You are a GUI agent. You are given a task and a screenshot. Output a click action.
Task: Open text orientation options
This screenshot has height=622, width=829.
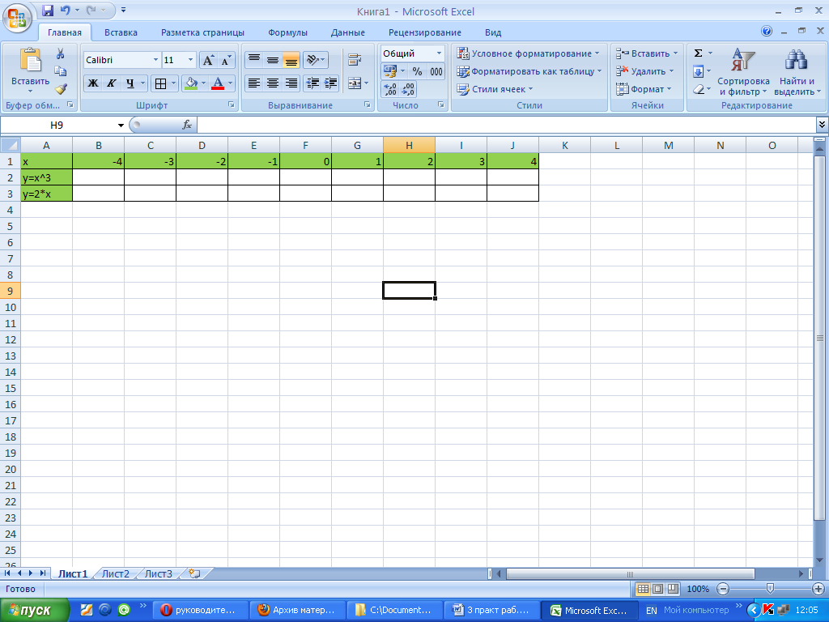tap(316, 60)
